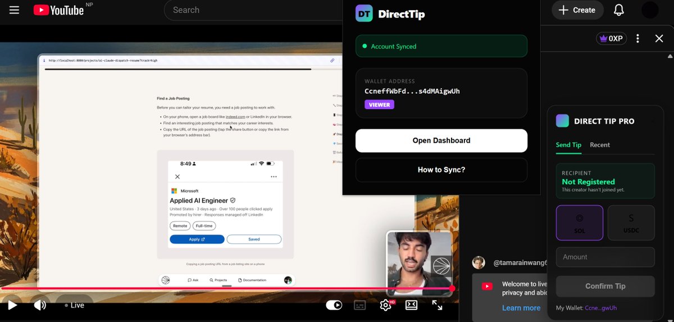Go to YouTube home via logo
674x322 pixels.
click(58, 10)
